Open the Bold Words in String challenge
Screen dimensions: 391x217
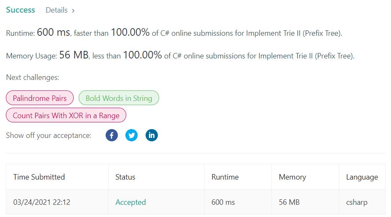coord(119,98)
